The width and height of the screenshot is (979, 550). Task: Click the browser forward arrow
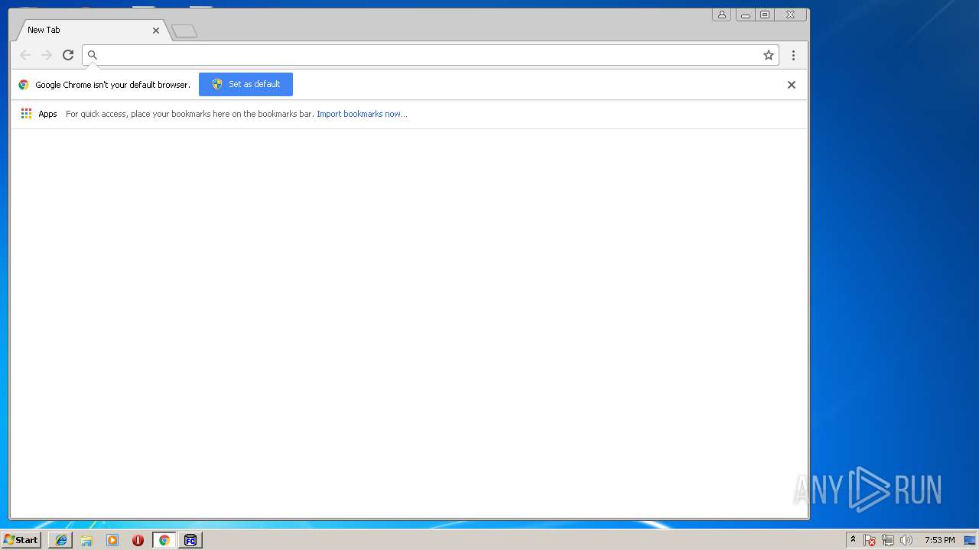pos(47,55)
